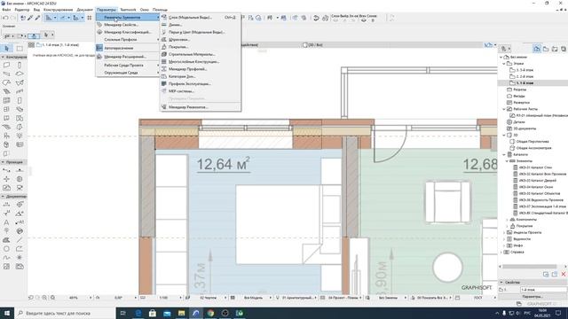The width and height of the screenshot is (568, 319).
Task: Select the Text tool (letter A)
Action: point(6,222)
